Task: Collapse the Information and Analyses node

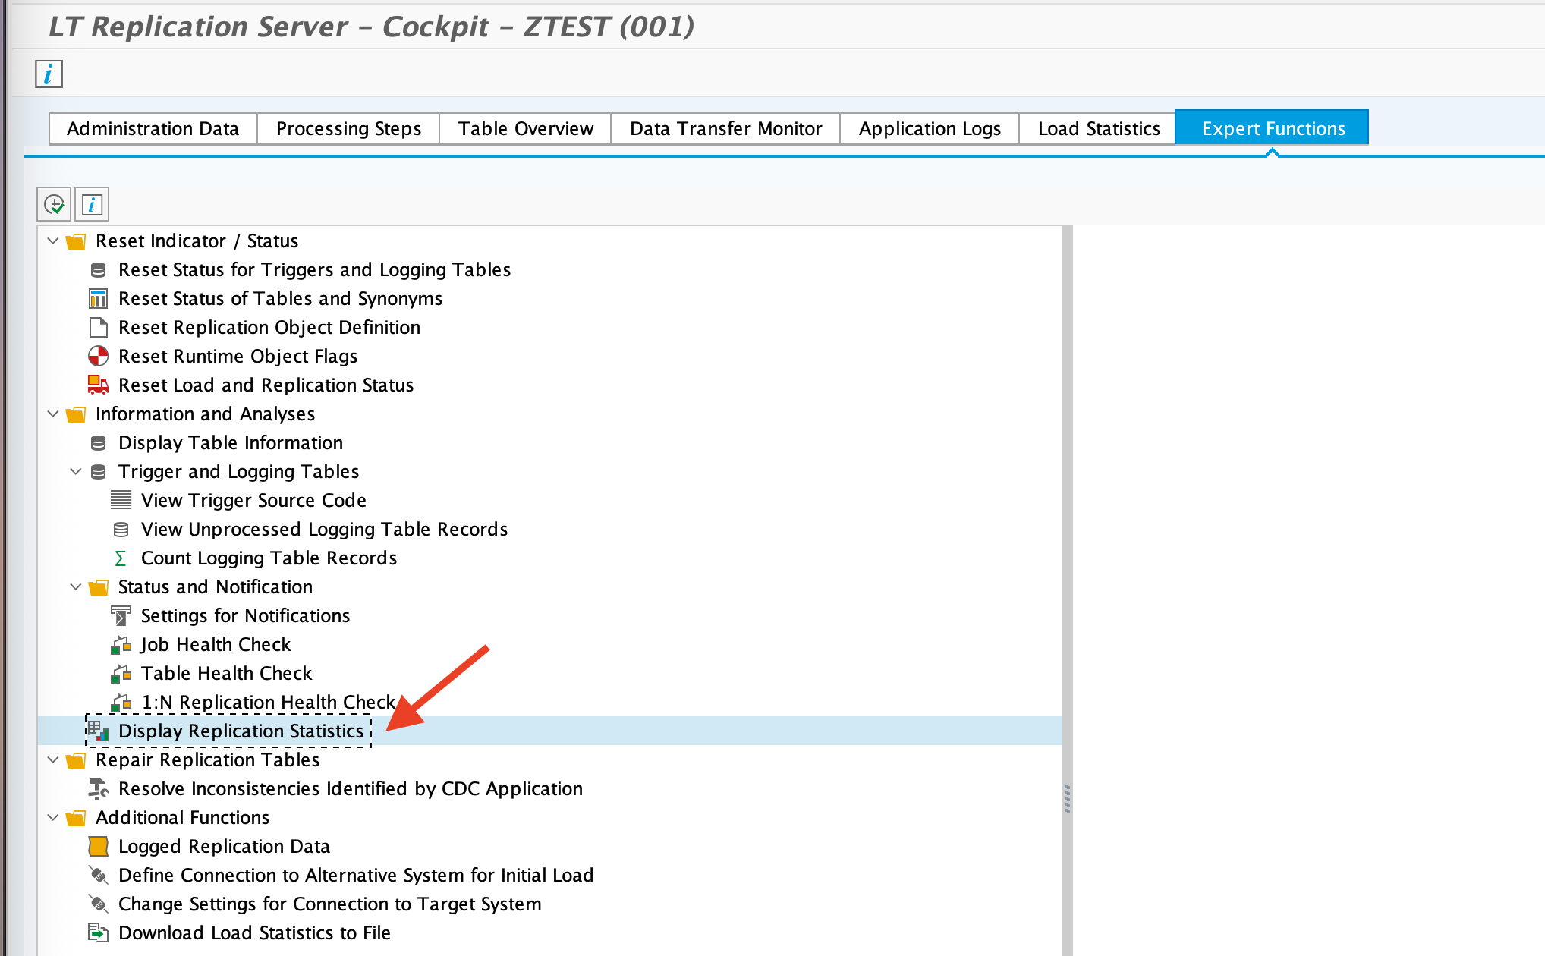Action: coord(53,414)
